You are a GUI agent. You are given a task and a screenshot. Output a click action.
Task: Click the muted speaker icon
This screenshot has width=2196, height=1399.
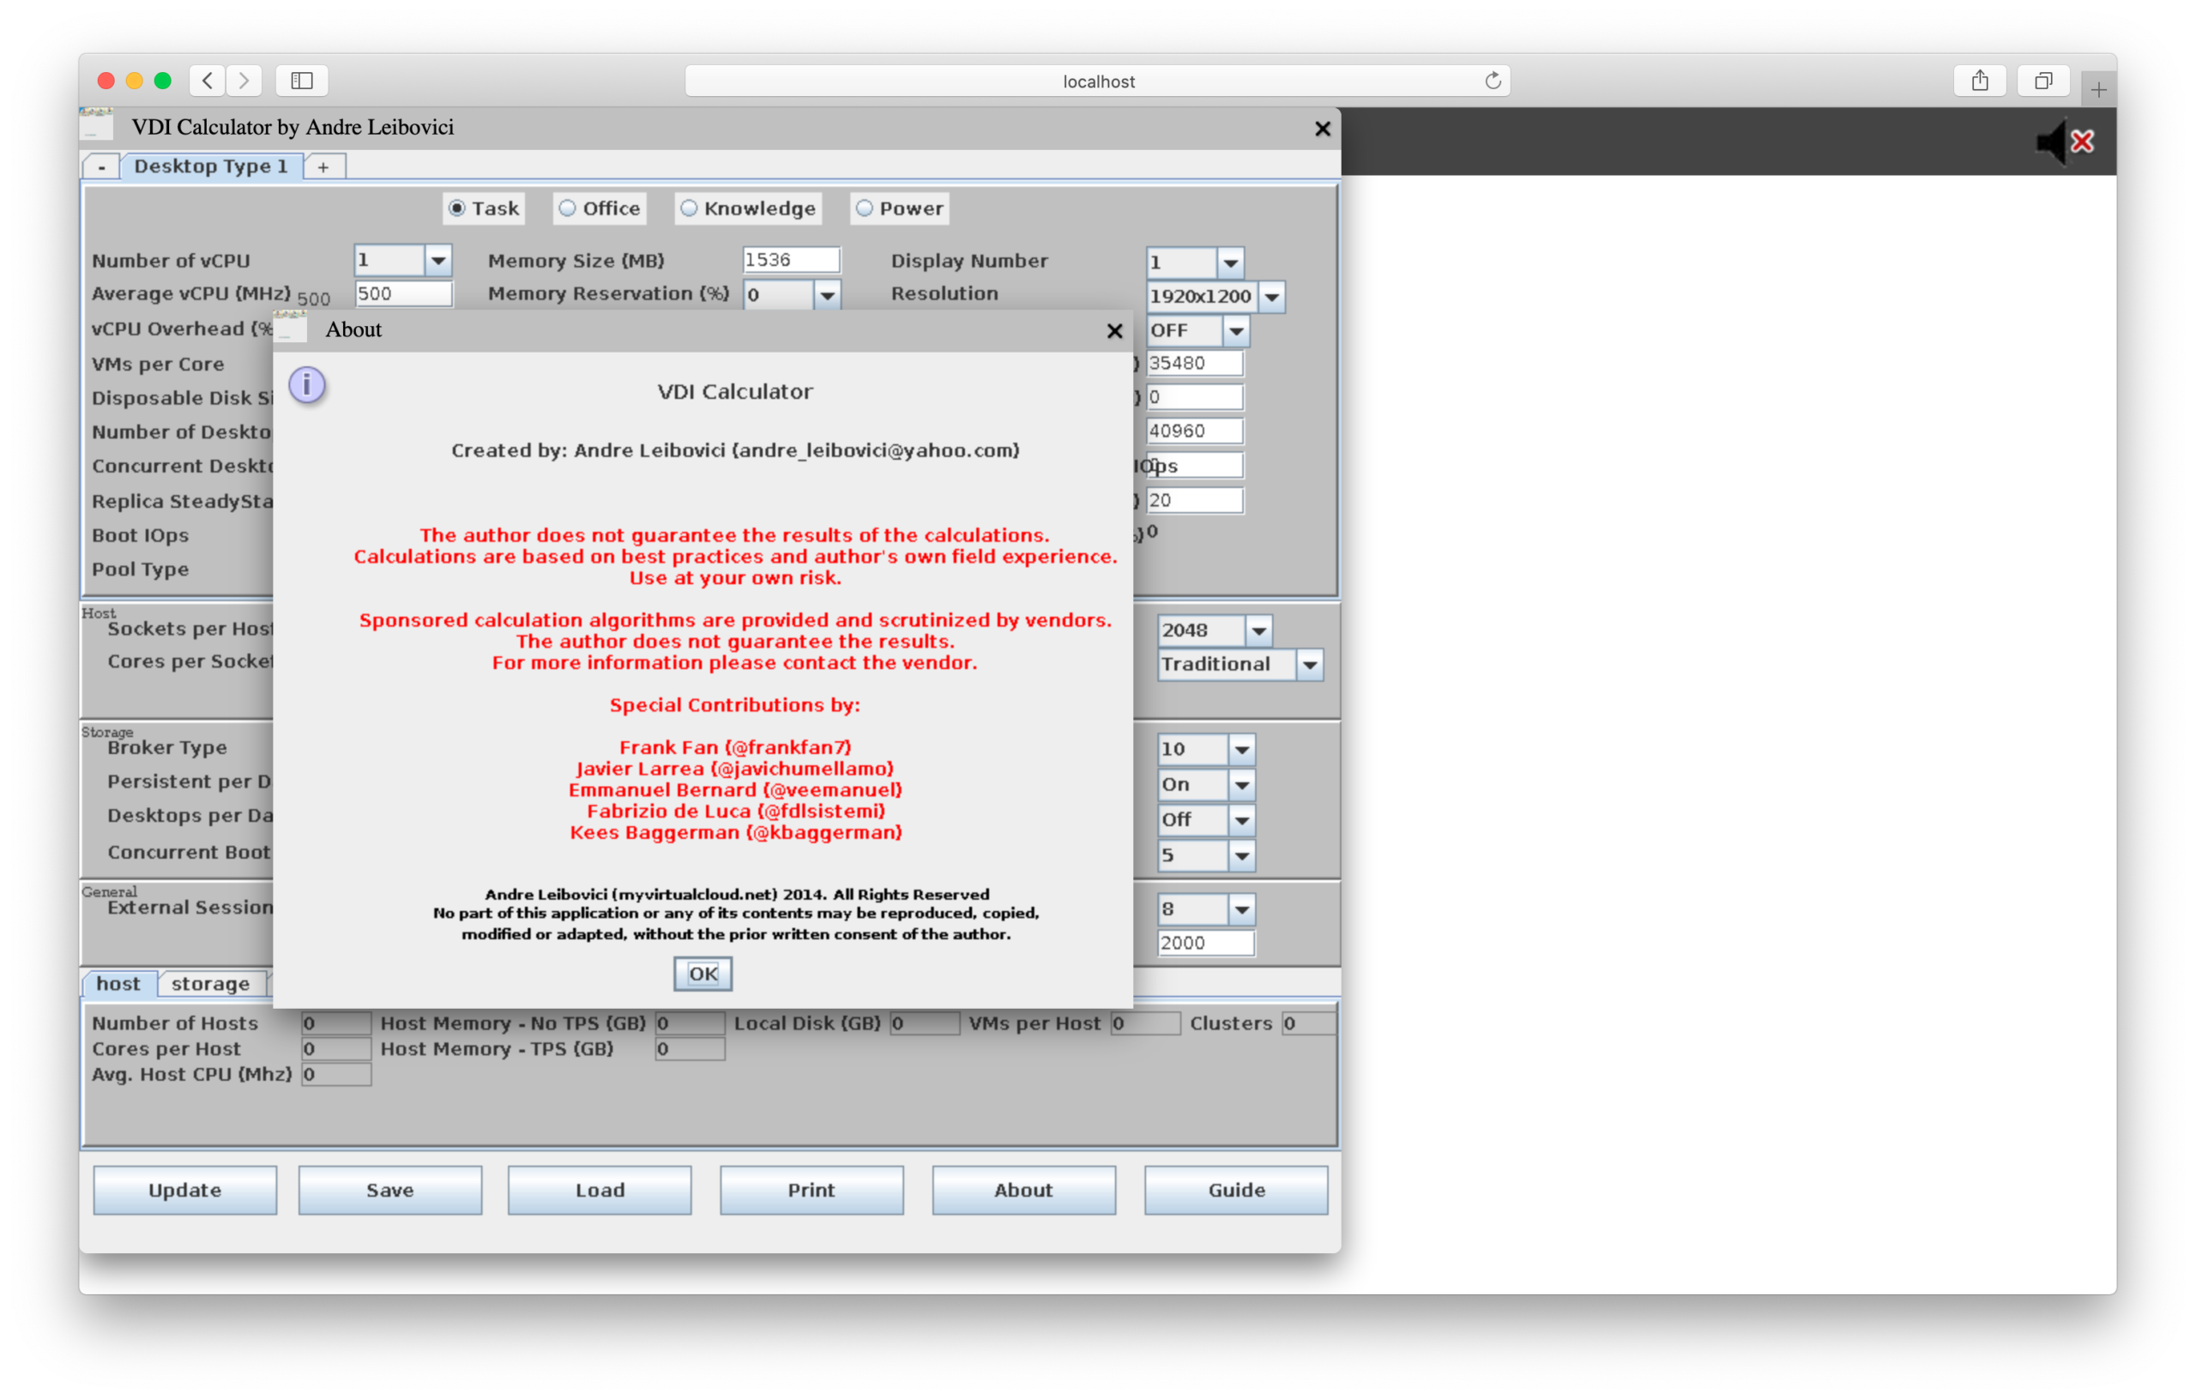(2065, 142)
